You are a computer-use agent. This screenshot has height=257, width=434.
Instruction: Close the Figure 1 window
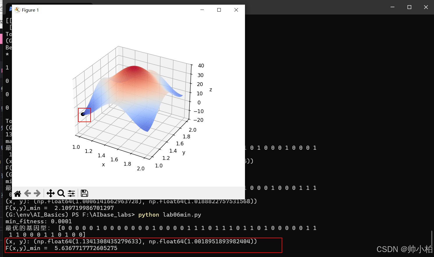(236, 10)
